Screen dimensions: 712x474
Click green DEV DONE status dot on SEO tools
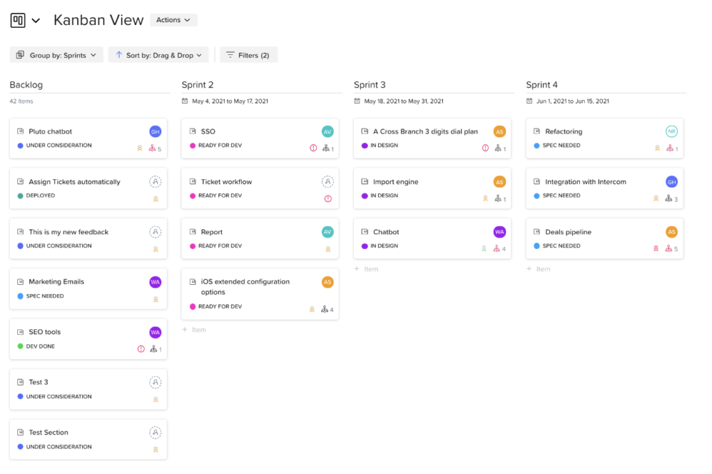(x=20, y=346)
